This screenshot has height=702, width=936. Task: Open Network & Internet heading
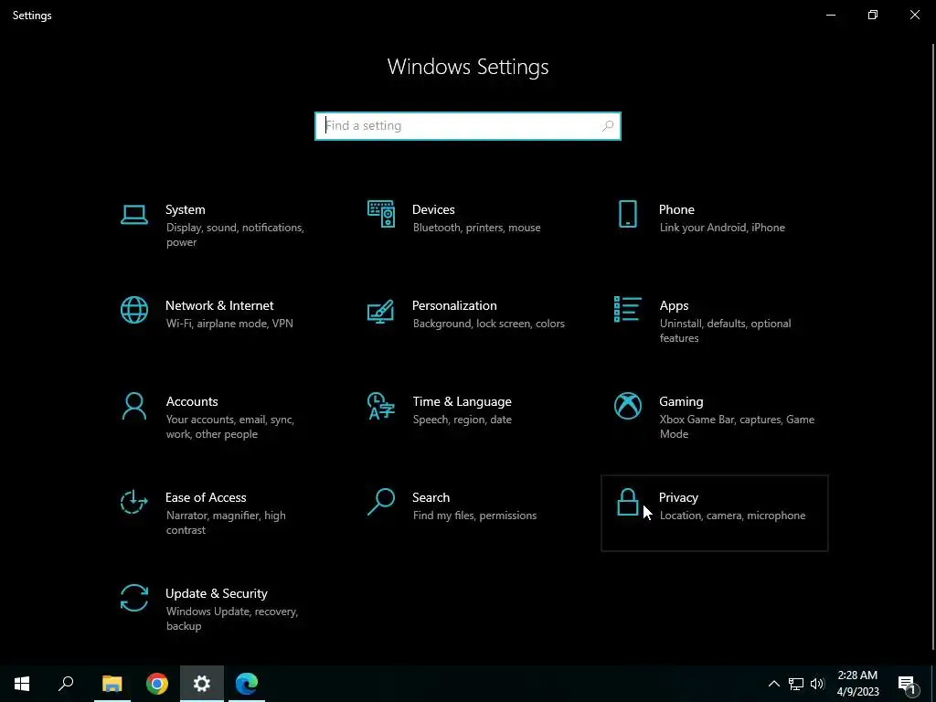click(x=219, y=305)
